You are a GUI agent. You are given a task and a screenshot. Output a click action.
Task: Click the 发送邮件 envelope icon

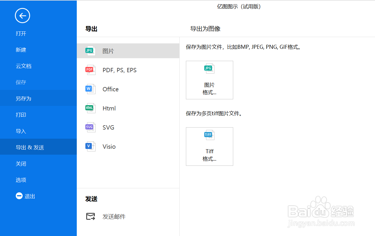90,216
